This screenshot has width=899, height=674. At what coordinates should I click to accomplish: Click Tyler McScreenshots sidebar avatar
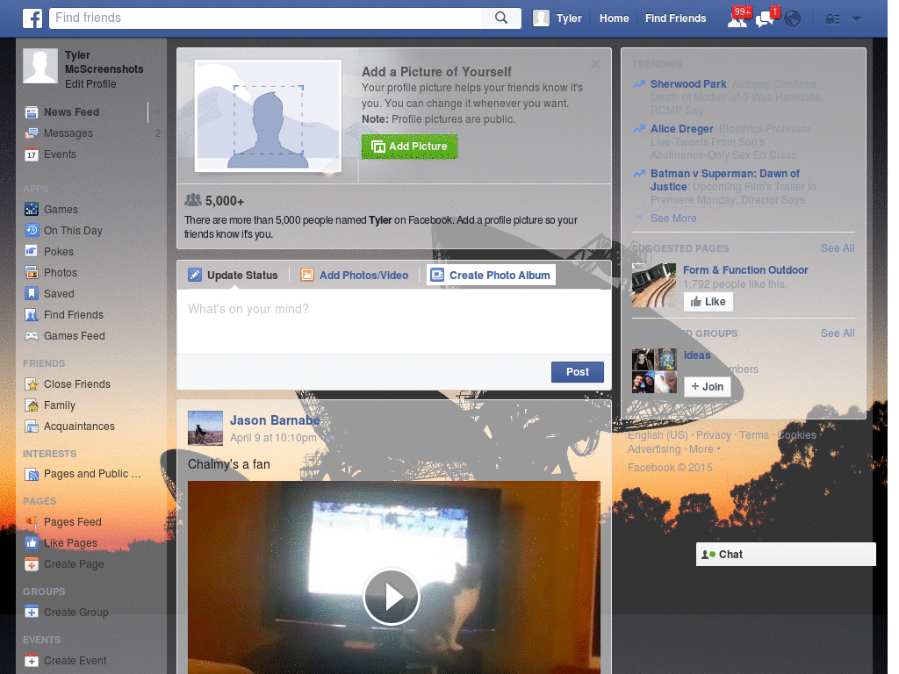pos(40,66)
